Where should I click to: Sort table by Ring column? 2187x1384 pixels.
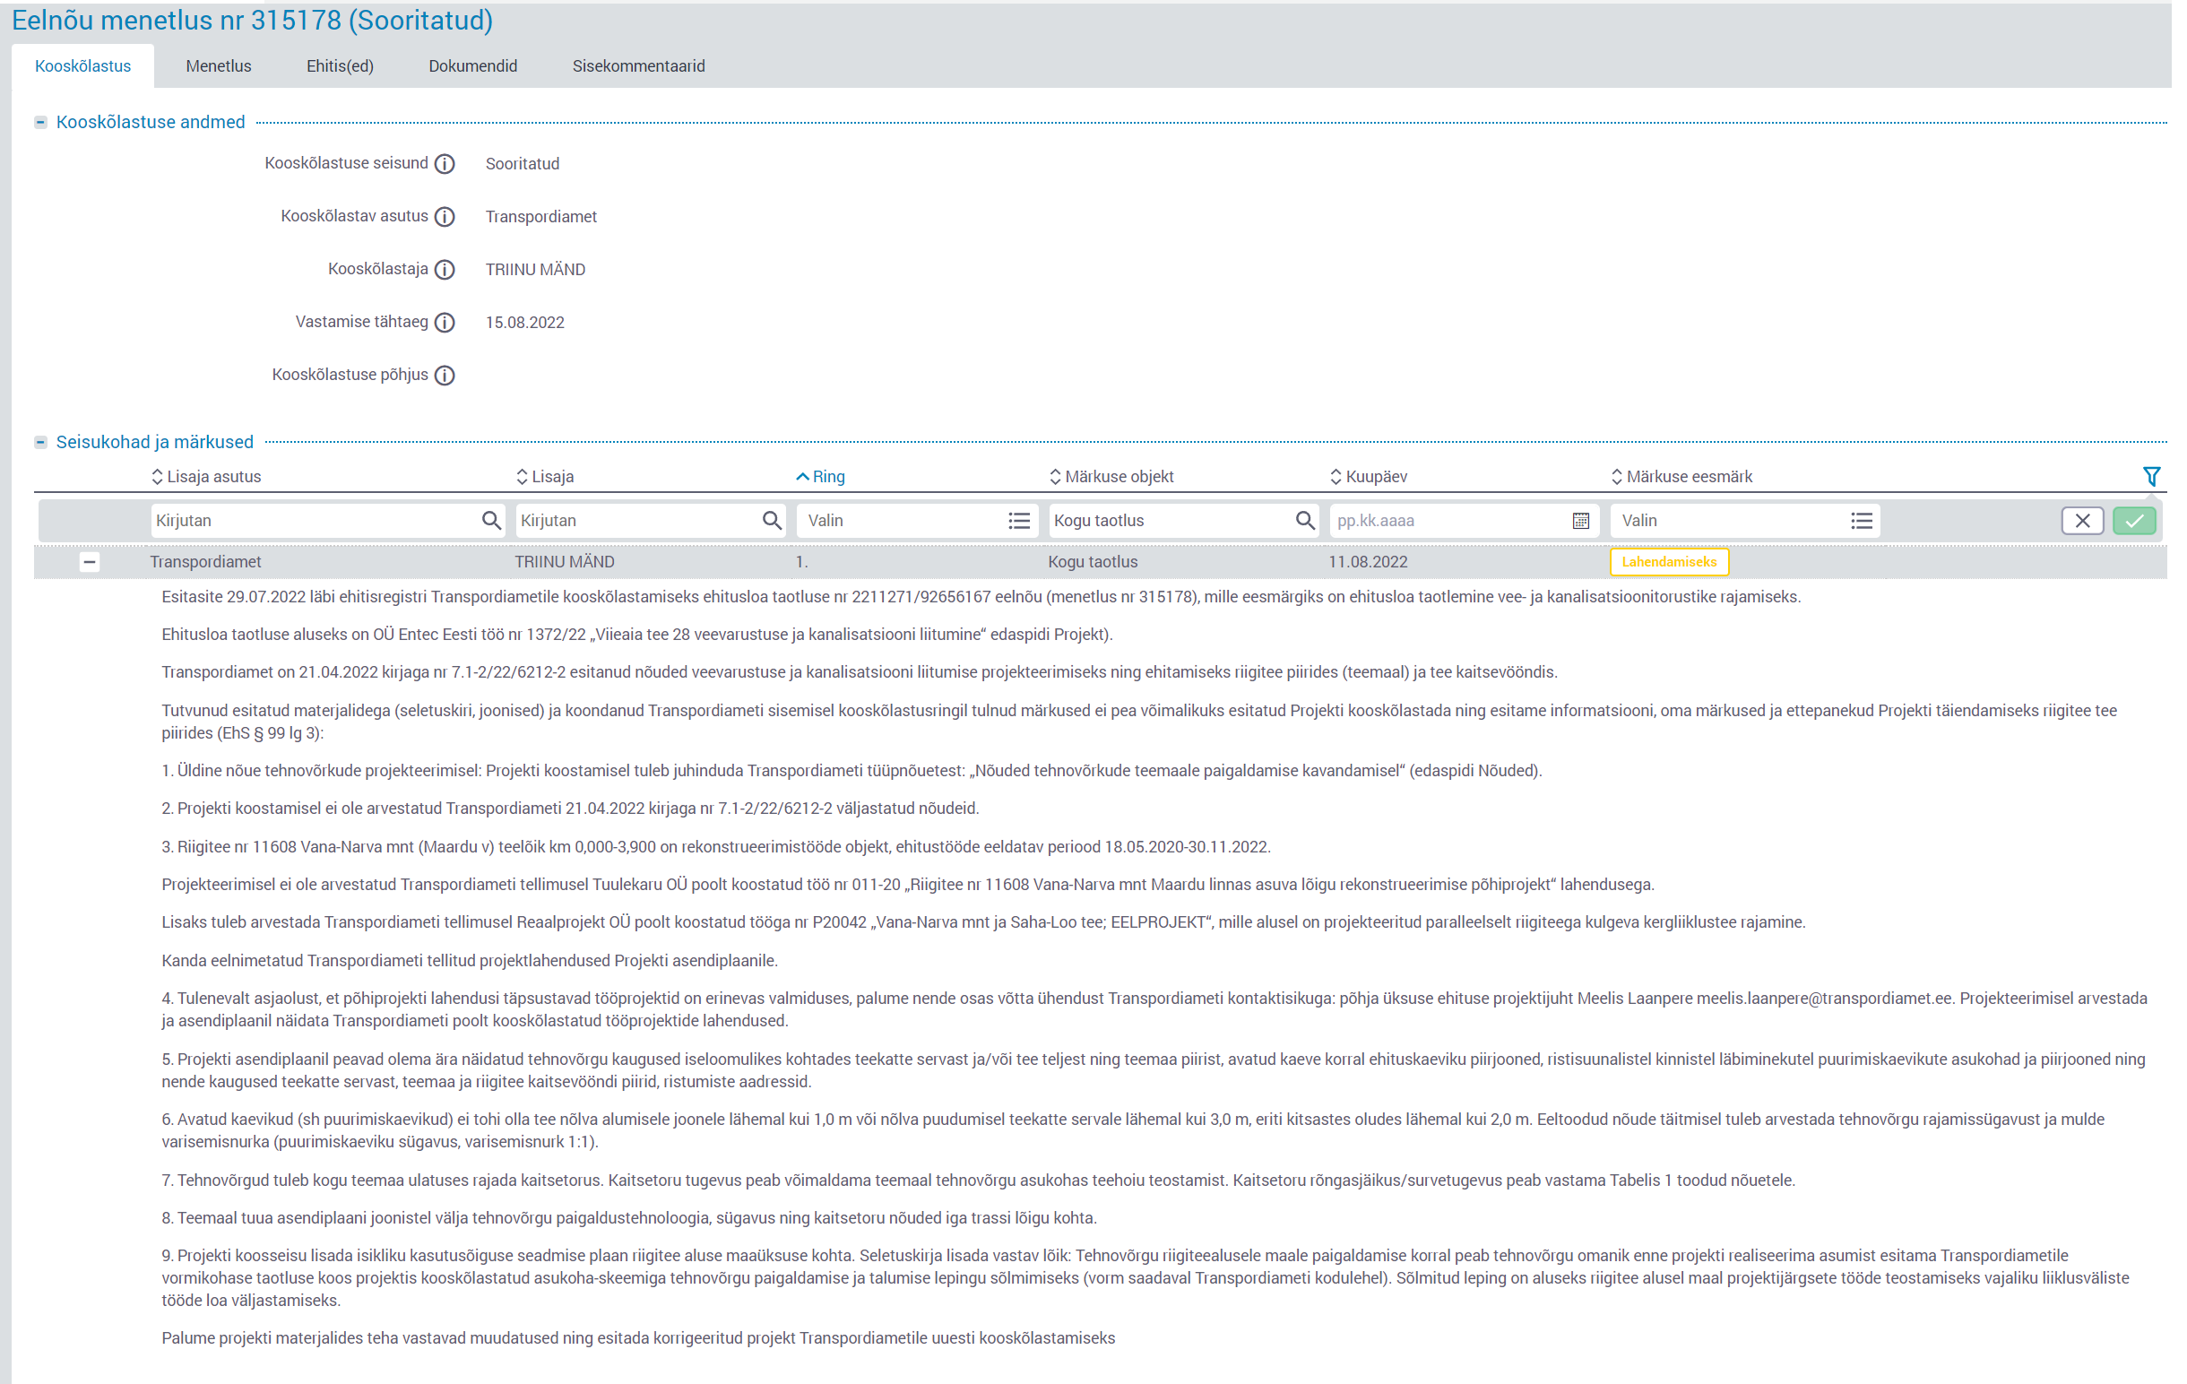pos(820,476)
